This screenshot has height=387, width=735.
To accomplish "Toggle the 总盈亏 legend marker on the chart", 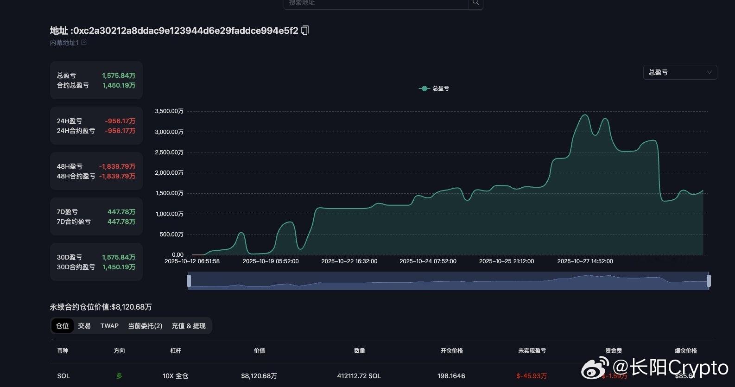I will point(424,88).
